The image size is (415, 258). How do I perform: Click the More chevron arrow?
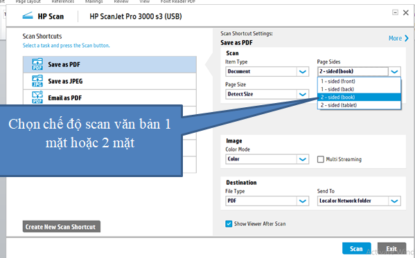tap(407, 38)
